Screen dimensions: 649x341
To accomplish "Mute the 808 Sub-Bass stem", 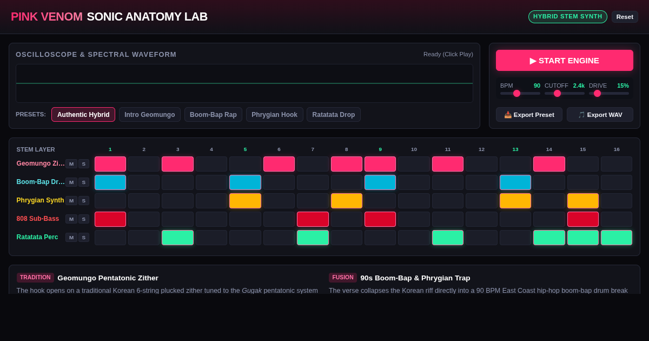I will [x=71, y=219].
